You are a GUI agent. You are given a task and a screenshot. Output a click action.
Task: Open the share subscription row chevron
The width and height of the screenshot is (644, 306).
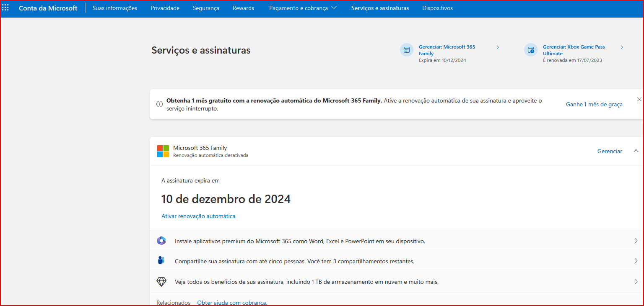click(636, 261)
